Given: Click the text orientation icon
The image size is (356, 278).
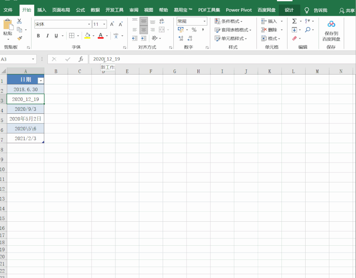Looking at the screenshot, I should [154, 38].
